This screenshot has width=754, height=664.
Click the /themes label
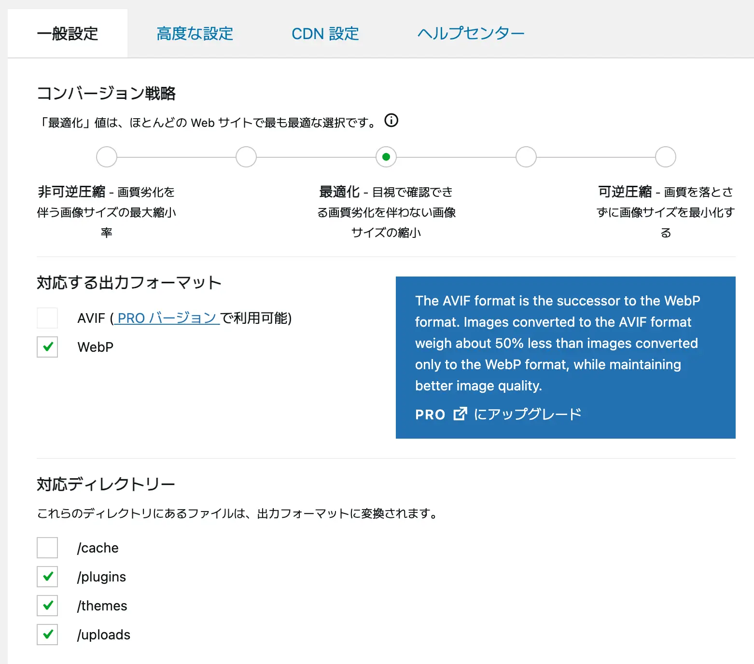pos(102,606)
